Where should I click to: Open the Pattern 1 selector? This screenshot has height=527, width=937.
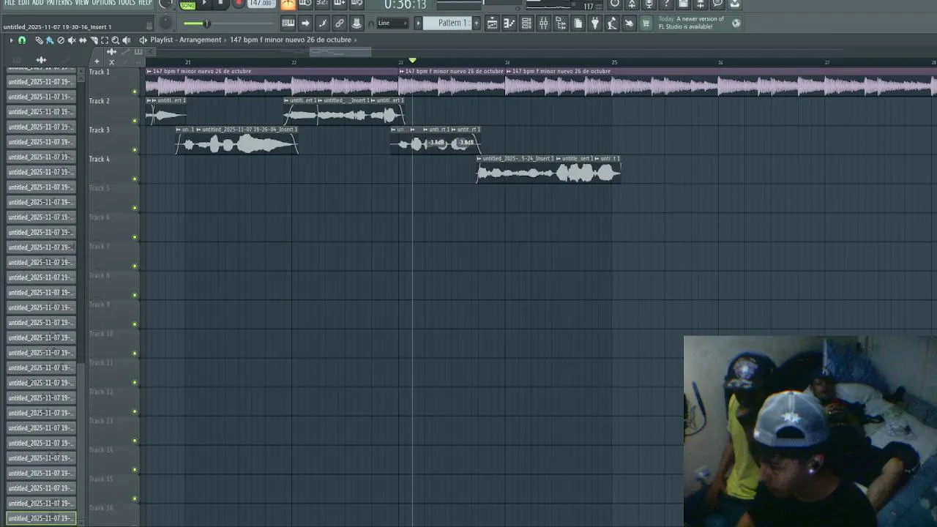[x=448, y=23]
